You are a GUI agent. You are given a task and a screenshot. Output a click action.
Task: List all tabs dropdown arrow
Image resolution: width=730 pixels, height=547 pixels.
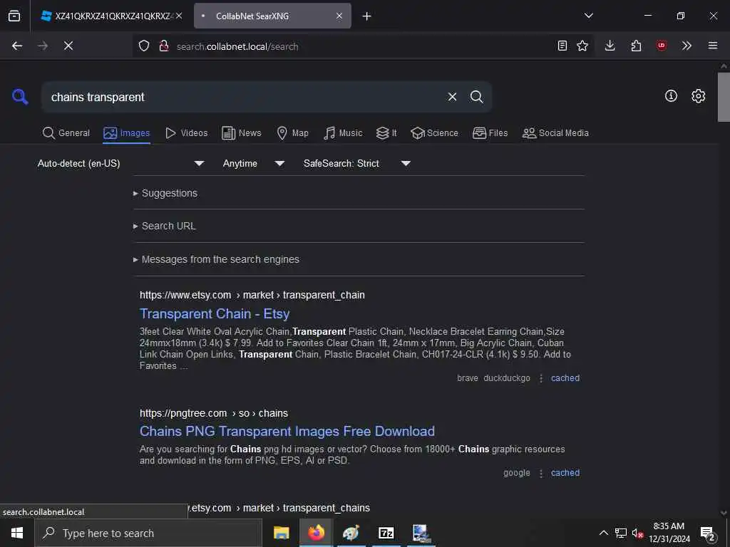tap(589, 16)
